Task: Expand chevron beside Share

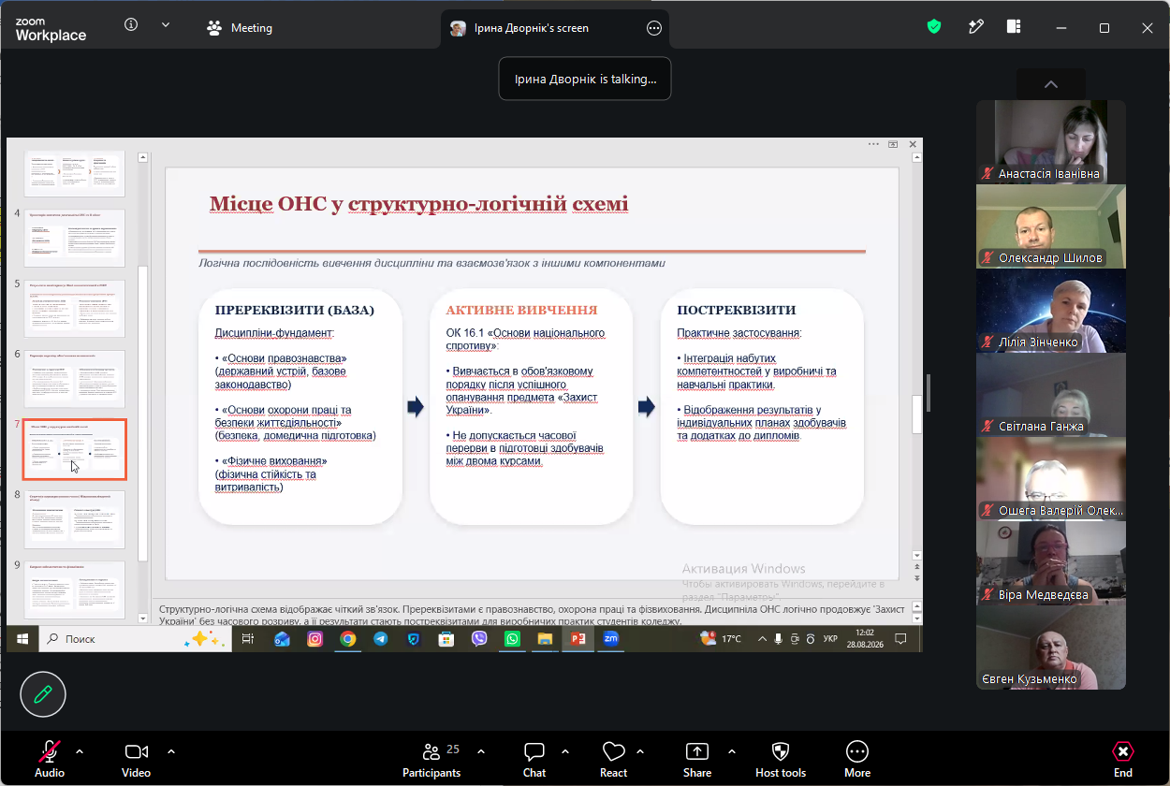Action: (x=731, y=750)
